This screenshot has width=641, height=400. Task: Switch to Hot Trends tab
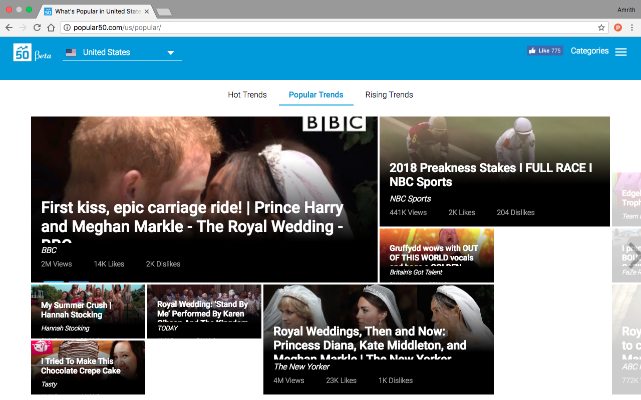[x=247, y=94]
